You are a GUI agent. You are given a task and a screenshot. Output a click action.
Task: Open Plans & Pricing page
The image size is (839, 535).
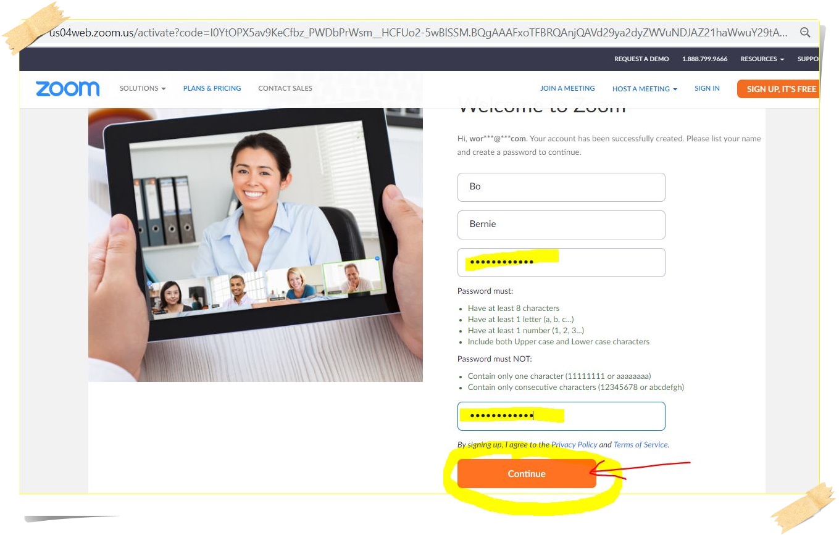tap(212, 88)
